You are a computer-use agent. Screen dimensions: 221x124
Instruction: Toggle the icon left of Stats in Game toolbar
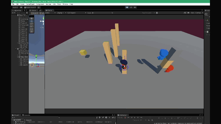[188, 13]
